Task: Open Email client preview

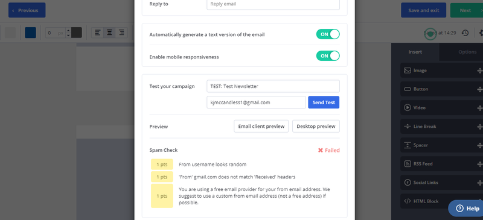Action: [261, 126]
